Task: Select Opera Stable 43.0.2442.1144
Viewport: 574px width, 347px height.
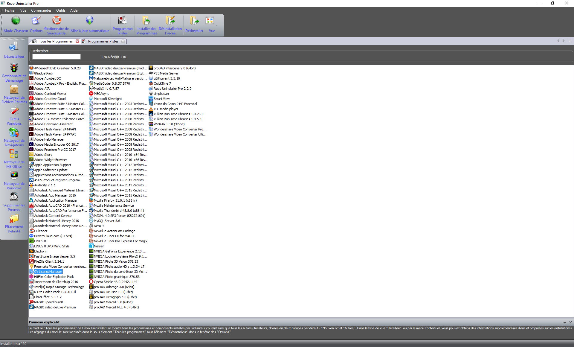Action: pos(113,282)
